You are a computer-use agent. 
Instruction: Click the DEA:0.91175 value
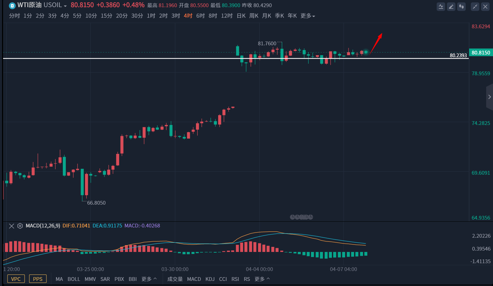coord(107,226)
